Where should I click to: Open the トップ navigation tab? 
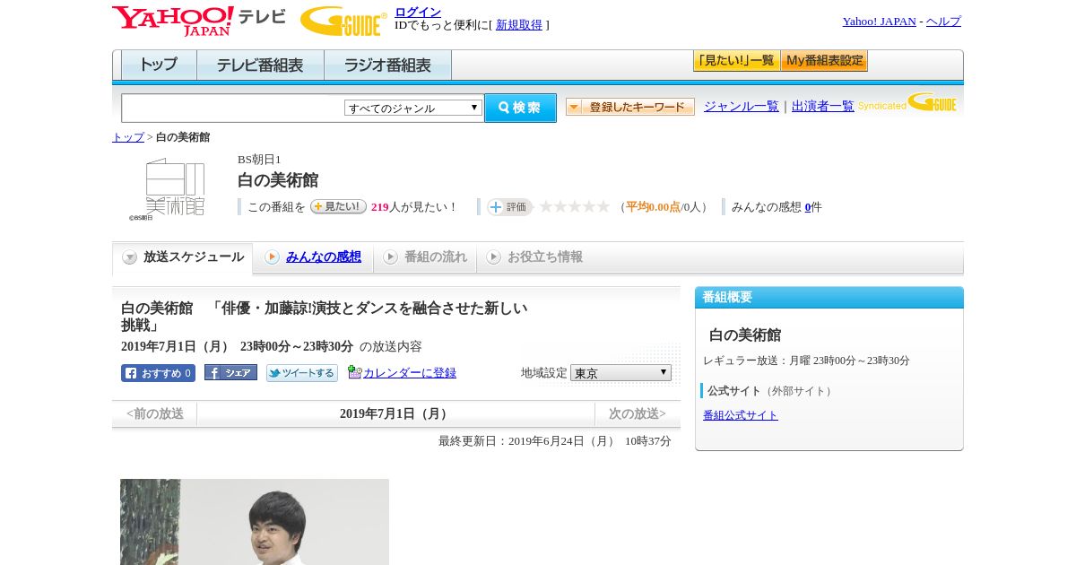tap(159, 65)
